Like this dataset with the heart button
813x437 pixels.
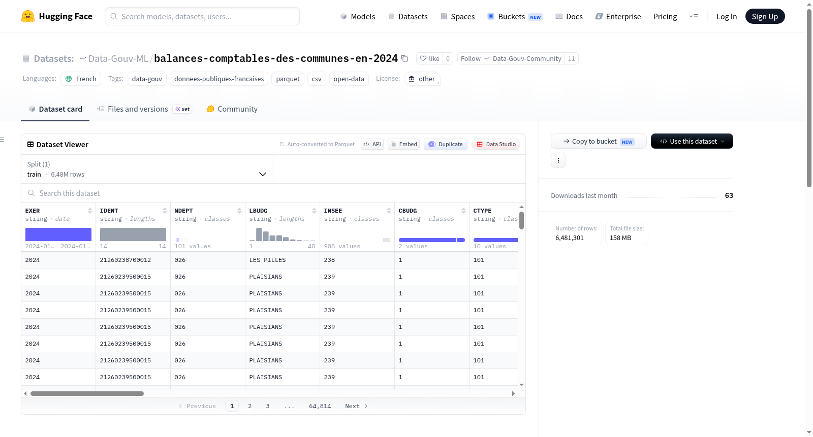(x=429, y=58)
